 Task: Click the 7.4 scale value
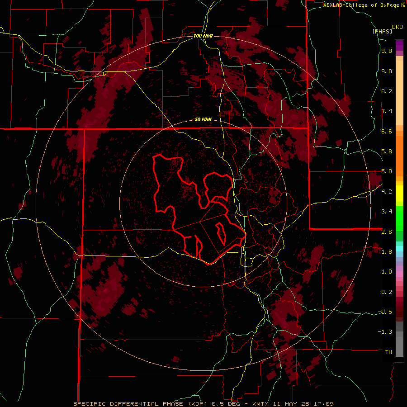pos(387,111)
